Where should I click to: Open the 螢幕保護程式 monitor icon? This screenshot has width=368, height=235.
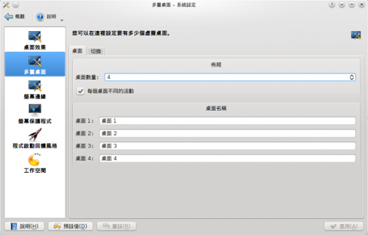click(x=35, y=110)
